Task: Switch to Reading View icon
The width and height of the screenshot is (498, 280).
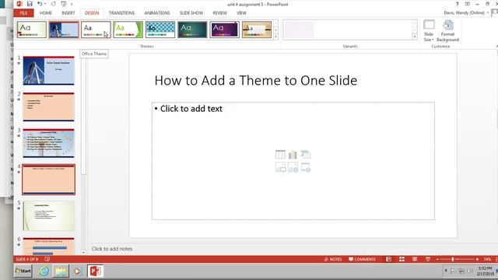Action: (415, 259)
